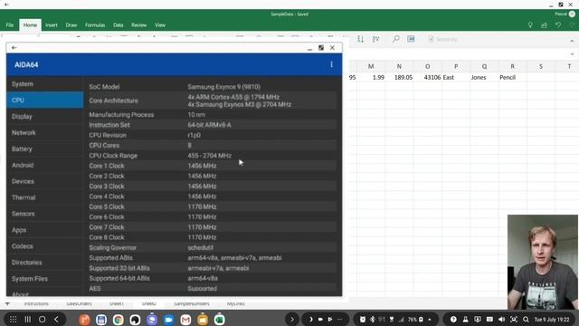The height and width of the screenshot is (326, 579).
Task: Click the SoC Model row
Action: (213, 87)
